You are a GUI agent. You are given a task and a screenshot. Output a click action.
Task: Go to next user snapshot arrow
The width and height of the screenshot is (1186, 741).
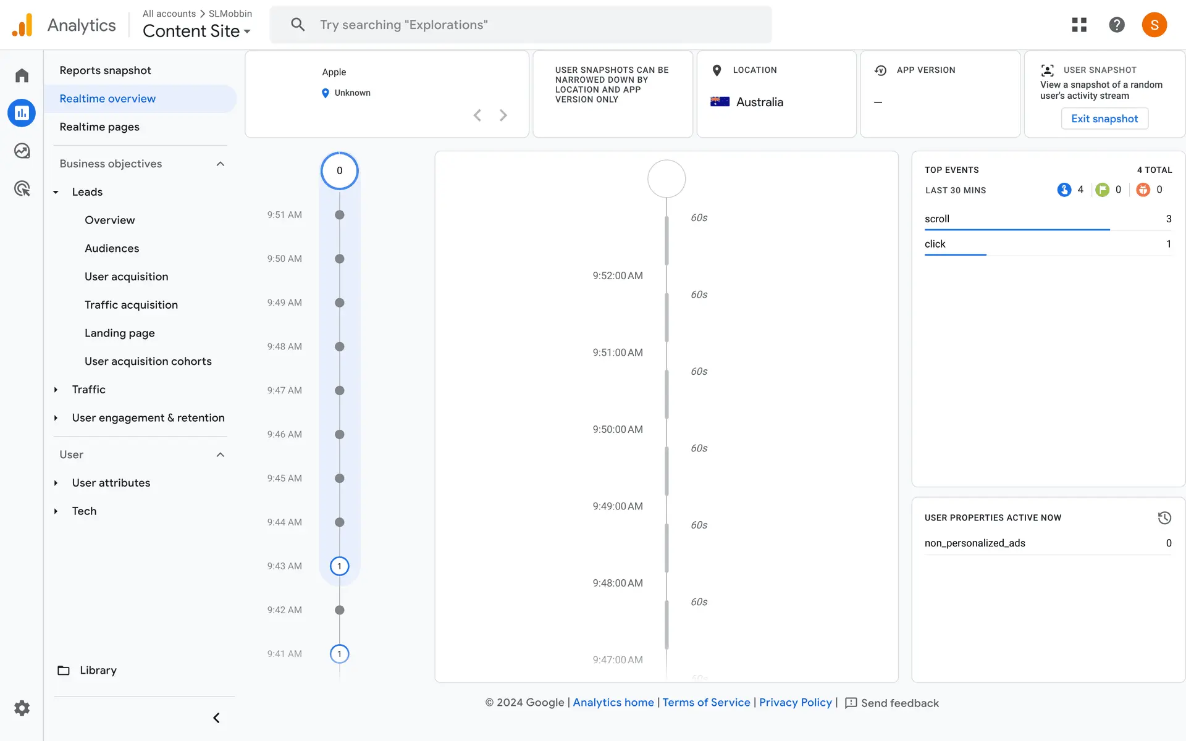point(503,115)
